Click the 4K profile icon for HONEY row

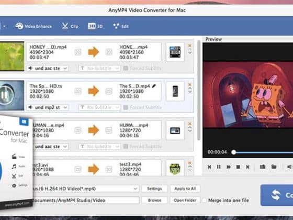[x=175, y=52]
